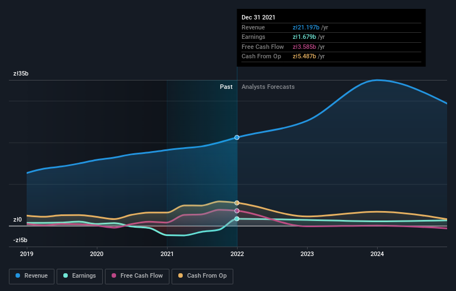Screen dimensions: 456x291
Task: Select the Revenue data point at 2022
Action: coord(237,138)
